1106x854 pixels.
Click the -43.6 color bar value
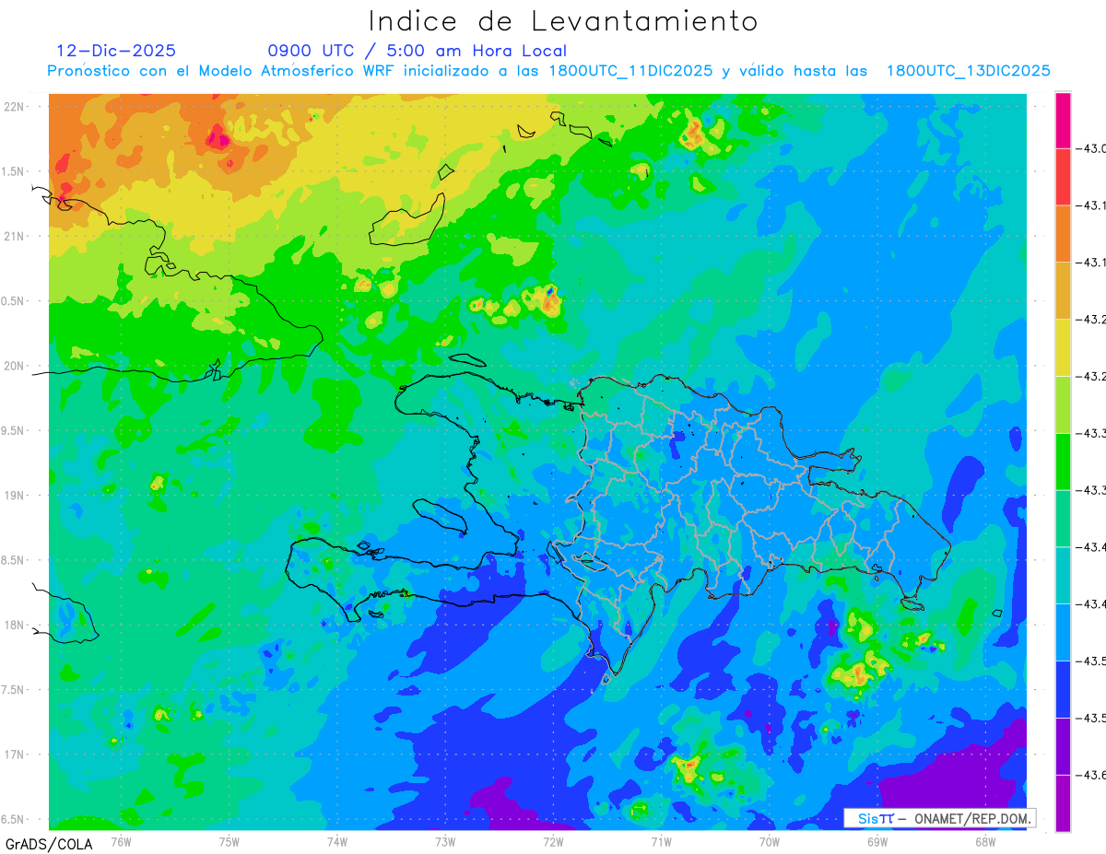1090,776
